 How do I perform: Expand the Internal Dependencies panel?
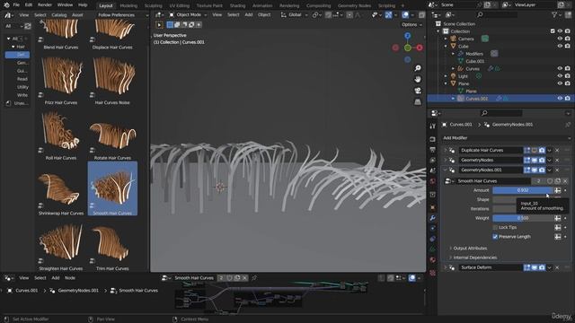coord(474,258)
